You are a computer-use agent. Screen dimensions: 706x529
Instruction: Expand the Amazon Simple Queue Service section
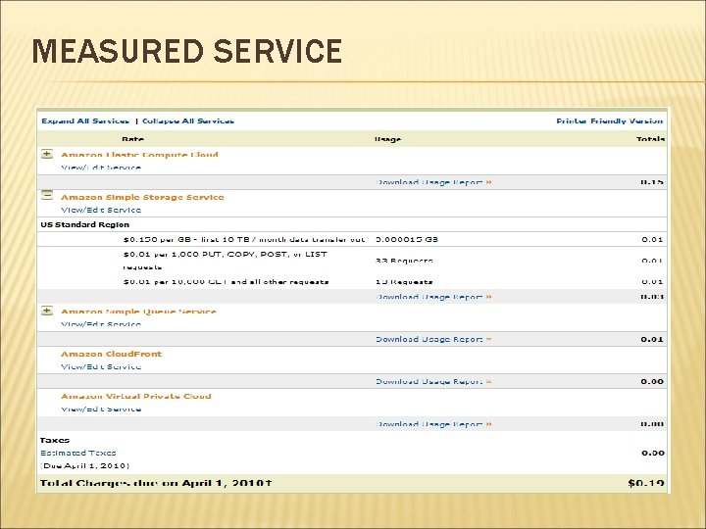point(47,311)
